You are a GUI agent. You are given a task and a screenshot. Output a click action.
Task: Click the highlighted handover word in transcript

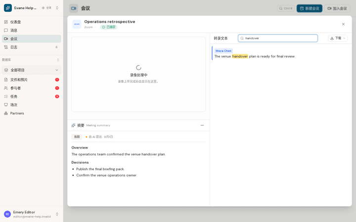240,56
